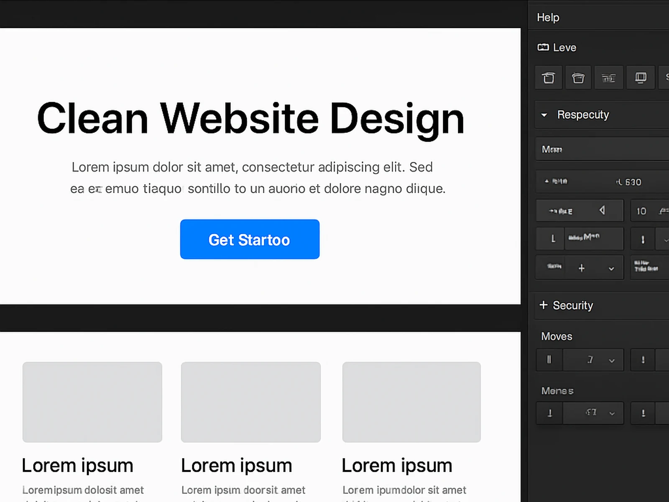Click the paragraph starting 'Lorem ipsum dolor sit amet, consectetur'

pyautogui.click(x=258, y=178)
